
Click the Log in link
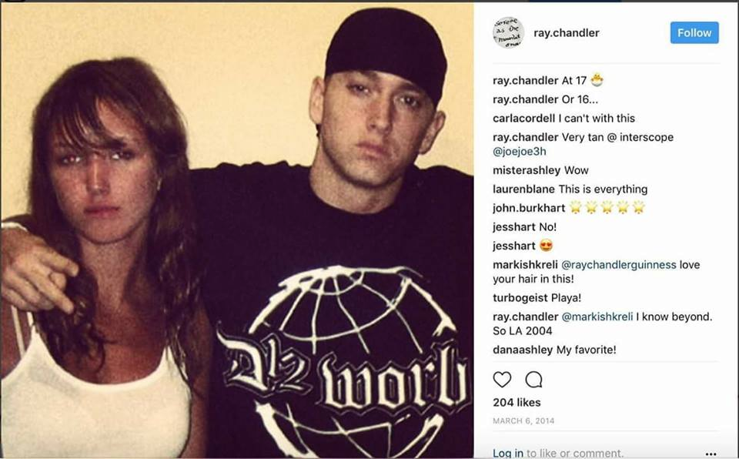click(508, 453)
